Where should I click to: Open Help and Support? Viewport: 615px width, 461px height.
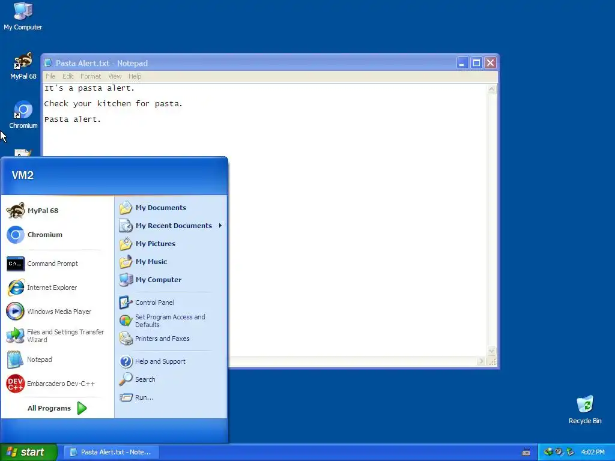coord(171,361)
